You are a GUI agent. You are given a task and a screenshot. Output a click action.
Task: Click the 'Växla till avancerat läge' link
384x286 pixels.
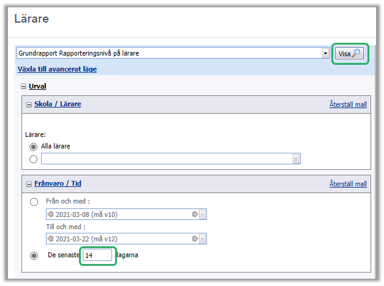coord(57,69)
